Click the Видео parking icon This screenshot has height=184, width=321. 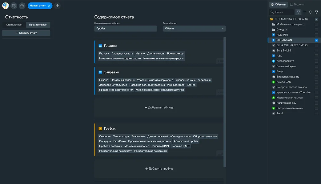click(x=274, y=71)
